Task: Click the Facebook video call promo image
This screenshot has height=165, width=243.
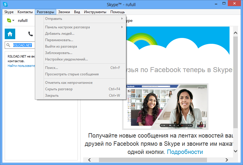Action: [165, 107]
